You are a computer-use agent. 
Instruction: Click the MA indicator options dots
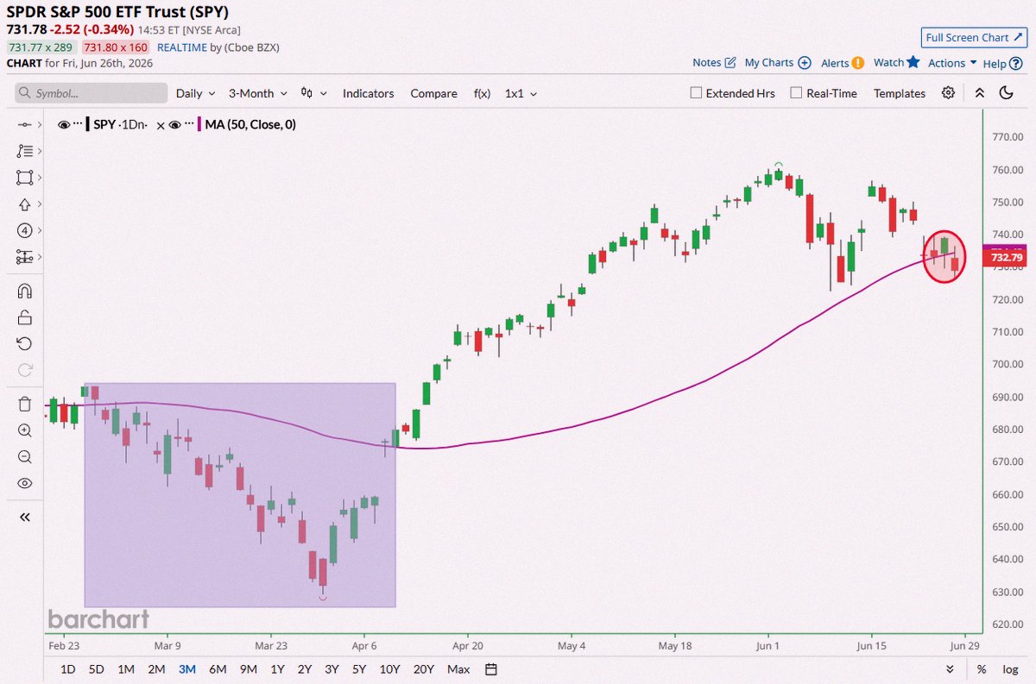[x=189, y=125]
